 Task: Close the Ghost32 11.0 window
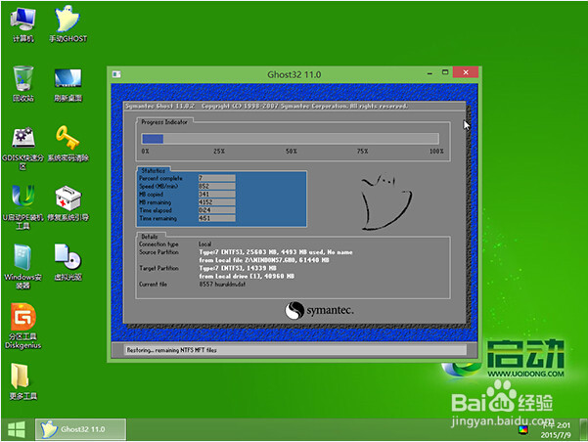tap(466, 72)
